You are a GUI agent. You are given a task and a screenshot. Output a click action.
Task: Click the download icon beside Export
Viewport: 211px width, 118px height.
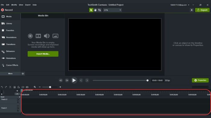(192, 10)
